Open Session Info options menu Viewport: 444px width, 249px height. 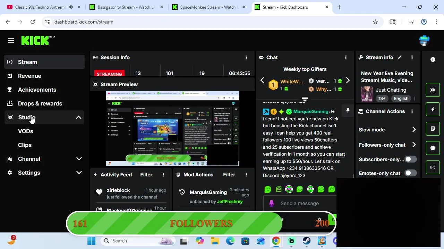[246, 57]
